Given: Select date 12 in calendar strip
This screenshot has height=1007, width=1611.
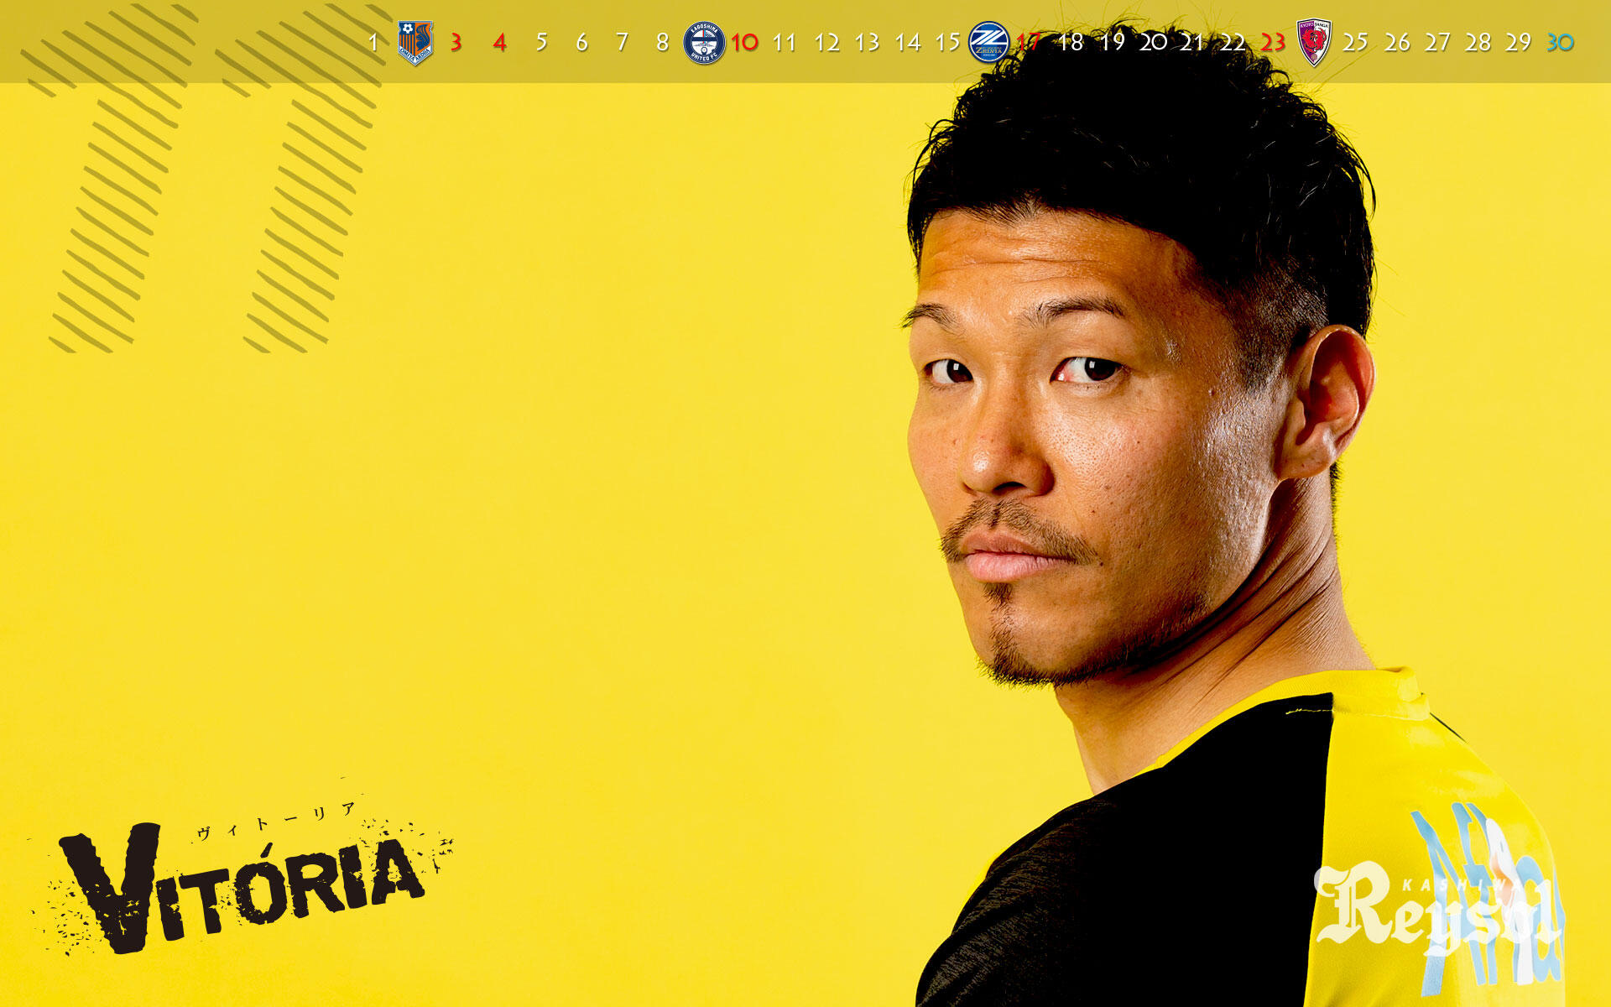Looking at the screenshot, I should coord(826,42).
